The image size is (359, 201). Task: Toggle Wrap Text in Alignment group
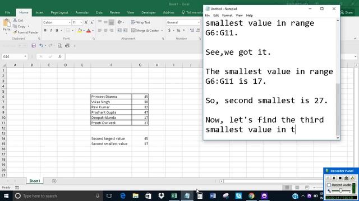[141, 22]
